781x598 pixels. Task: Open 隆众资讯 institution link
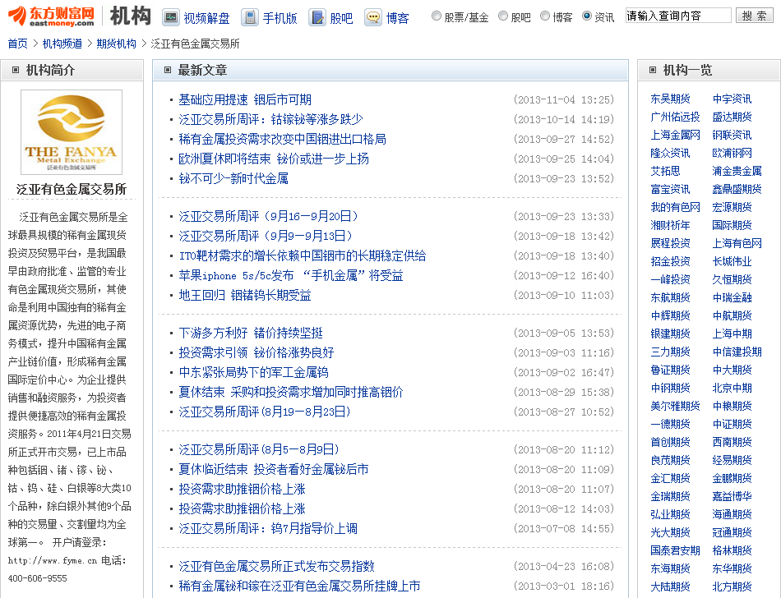(670, 153)
